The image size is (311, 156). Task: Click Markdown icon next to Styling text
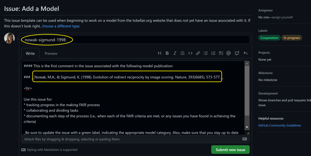pos(23,150)
